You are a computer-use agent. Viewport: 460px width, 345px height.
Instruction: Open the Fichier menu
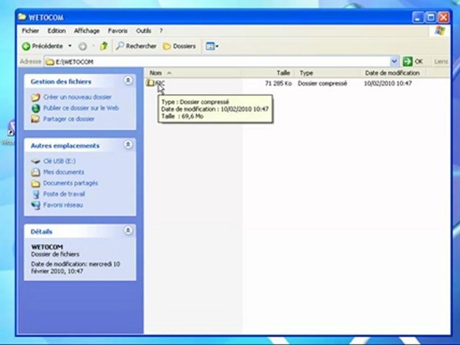[x=30, y=31]
